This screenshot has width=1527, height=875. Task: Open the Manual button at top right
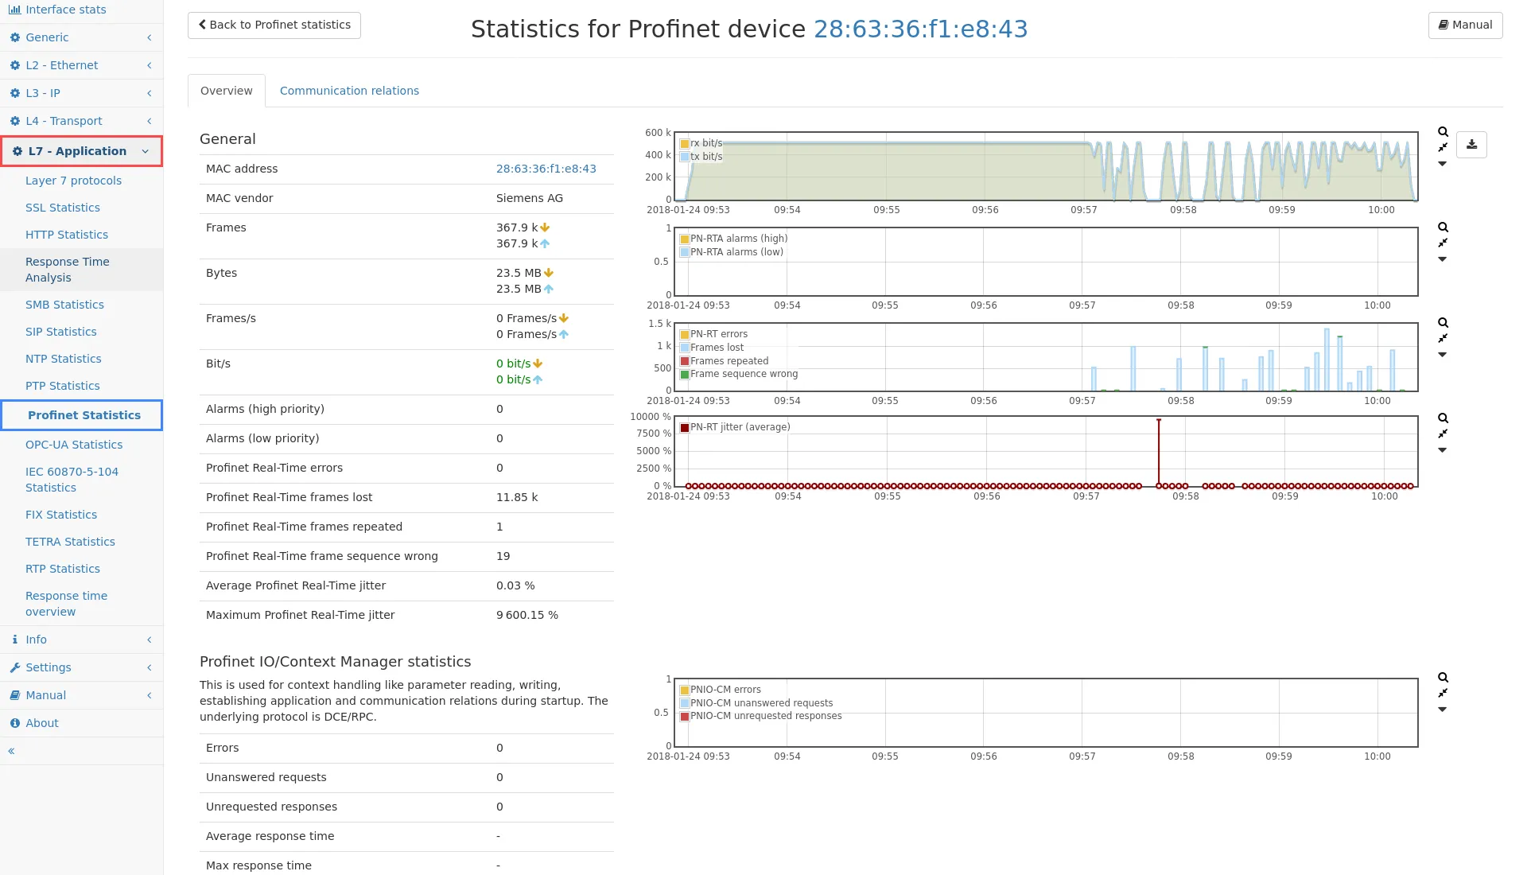(1465, 25)
